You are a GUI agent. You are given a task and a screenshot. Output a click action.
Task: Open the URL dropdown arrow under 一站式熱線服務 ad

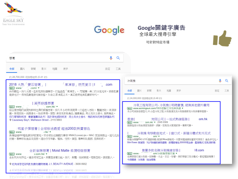(x=155, y=122)
